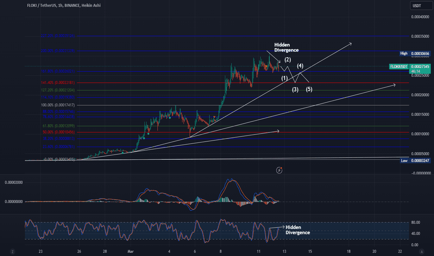Select the (2) wave label
The width and height of the screenshot is (434, 256).
tap(288, 60)
